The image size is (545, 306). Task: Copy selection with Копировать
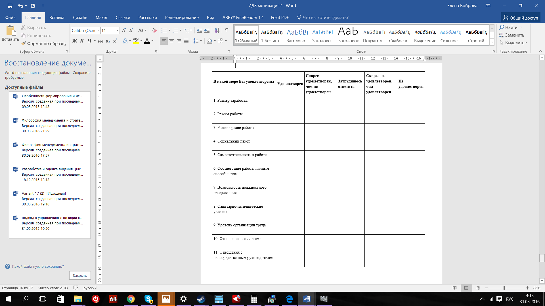36,36
